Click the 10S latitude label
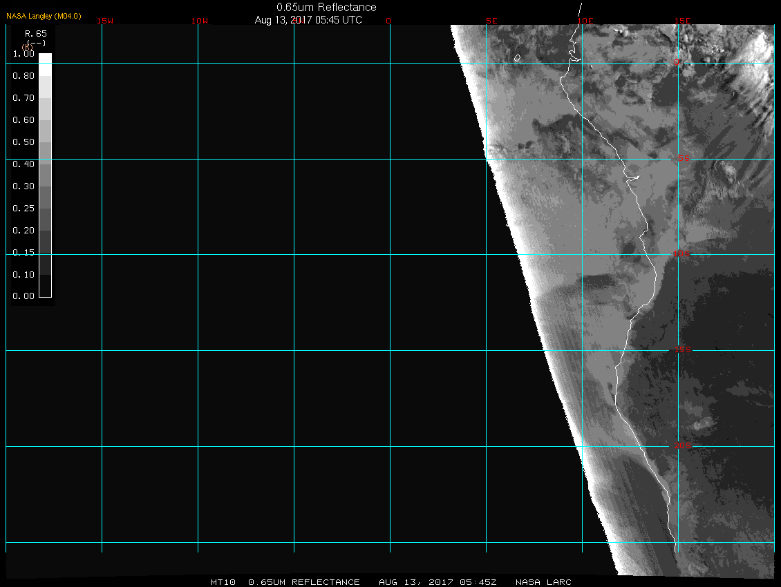 tap(681, 254)
